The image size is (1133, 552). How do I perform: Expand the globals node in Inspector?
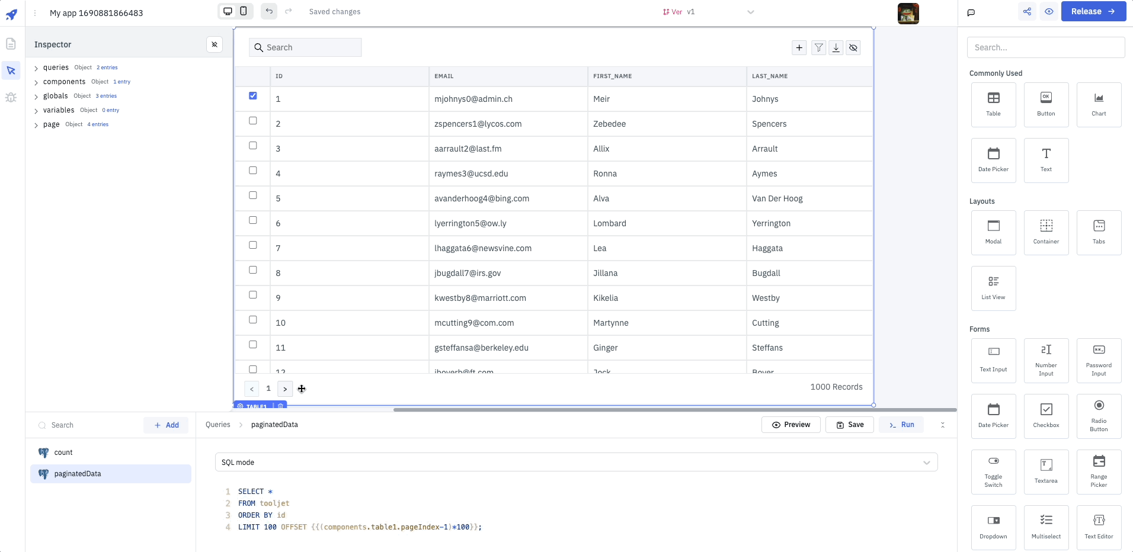click(36, 97)
